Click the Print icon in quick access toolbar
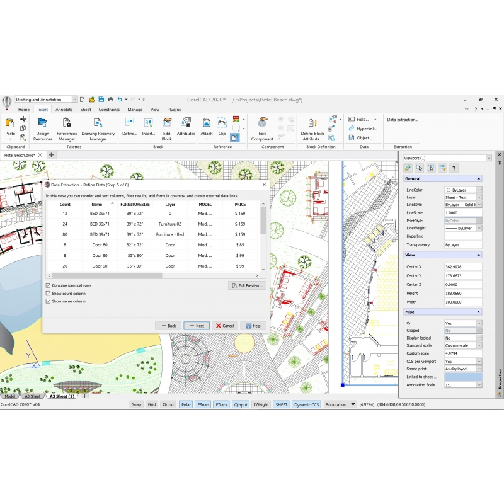The height and width of the screenshot is (504, 504). click(x=111, y=100)
